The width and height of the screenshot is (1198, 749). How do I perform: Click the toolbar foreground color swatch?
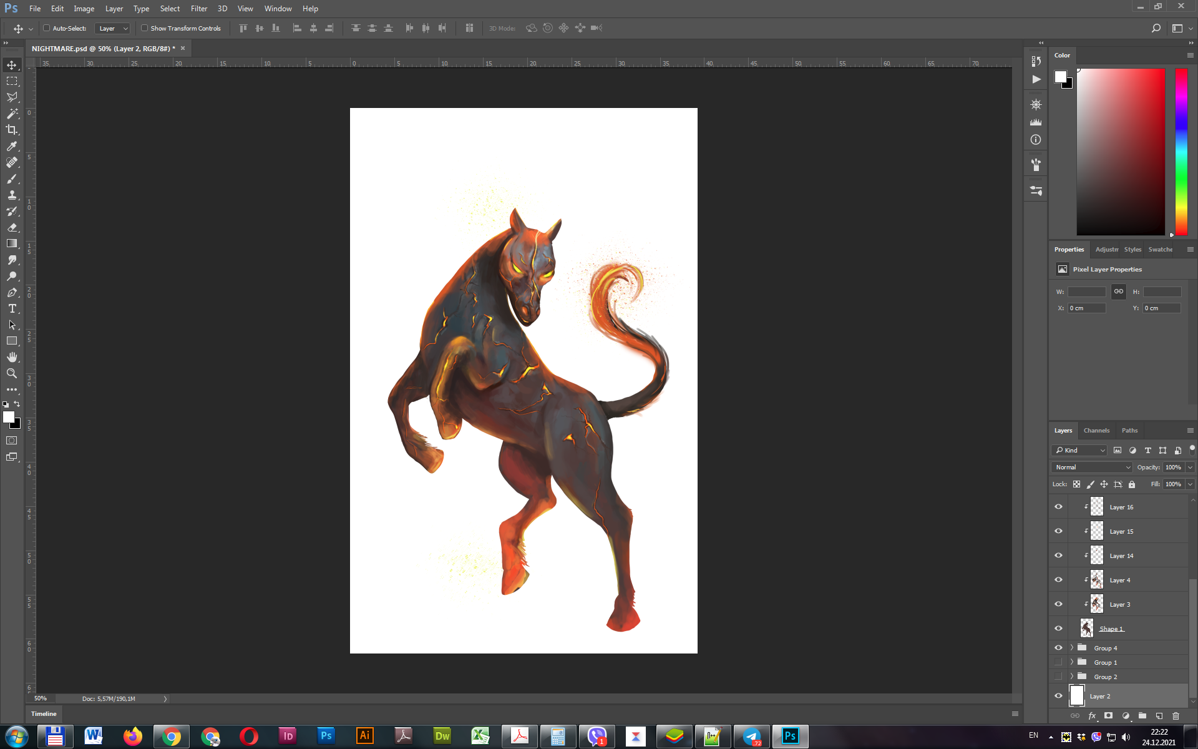tap(8, 417)
